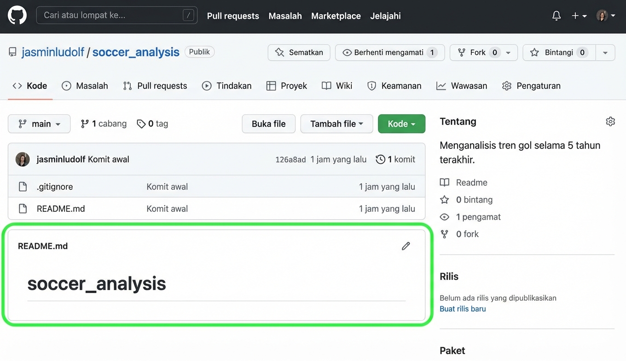The width and height of the screenshot is (626, 361).
Task: Open Tentang settings gear icon
Action: (x=610, y=122)
